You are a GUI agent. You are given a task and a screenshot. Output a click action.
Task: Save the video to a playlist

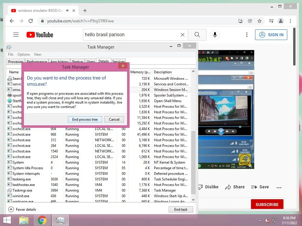click(x=260, y=187)
